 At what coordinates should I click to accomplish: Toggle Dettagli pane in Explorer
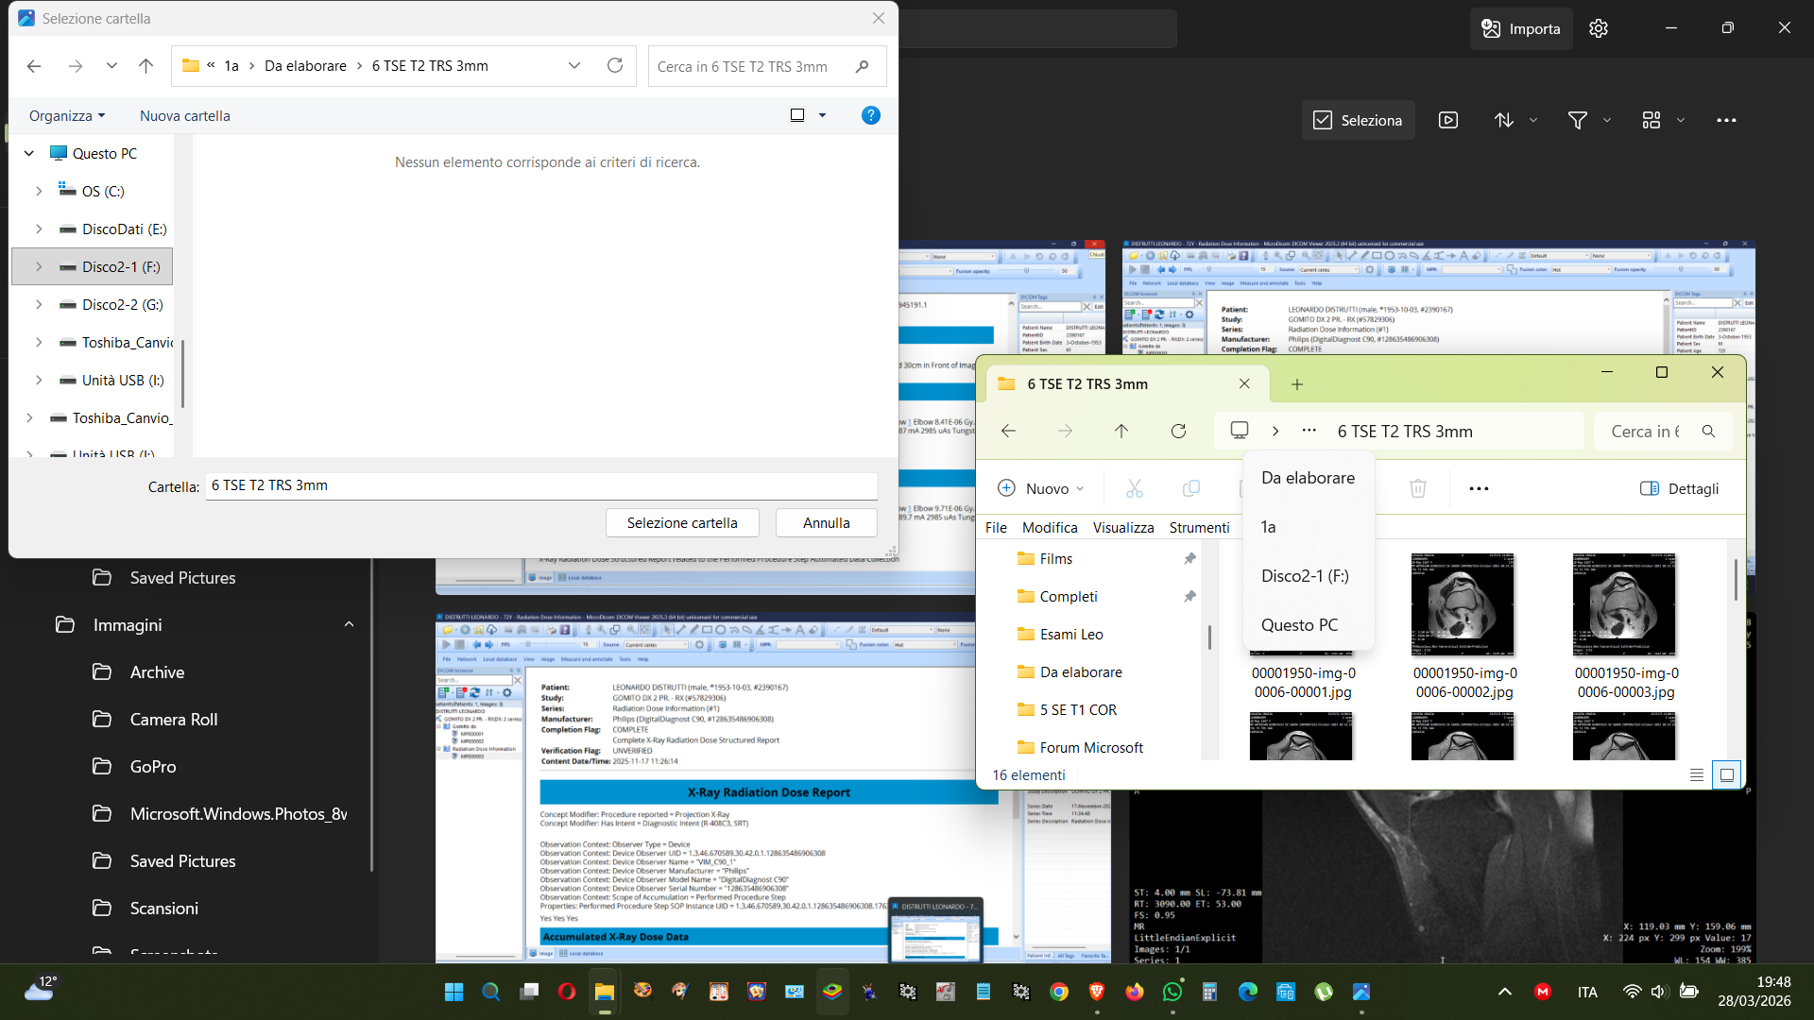point(1679,488)
